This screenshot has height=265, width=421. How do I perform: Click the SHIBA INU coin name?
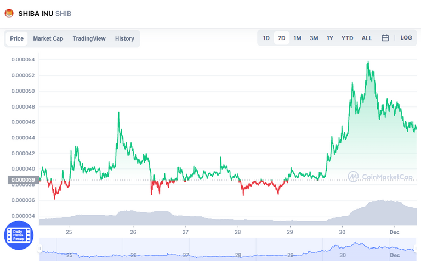click(x=36, y=13)
